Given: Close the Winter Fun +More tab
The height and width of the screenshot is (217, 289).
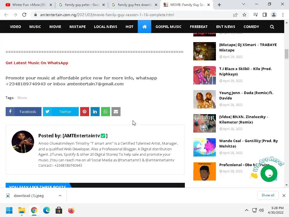Looking at the screenshot, I should pyautogui.click(x=51, y=5).
